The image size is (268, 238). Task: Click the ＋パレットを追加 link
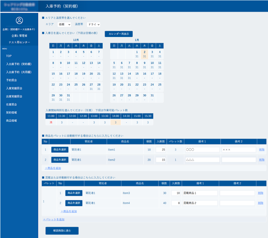point(54,219)
